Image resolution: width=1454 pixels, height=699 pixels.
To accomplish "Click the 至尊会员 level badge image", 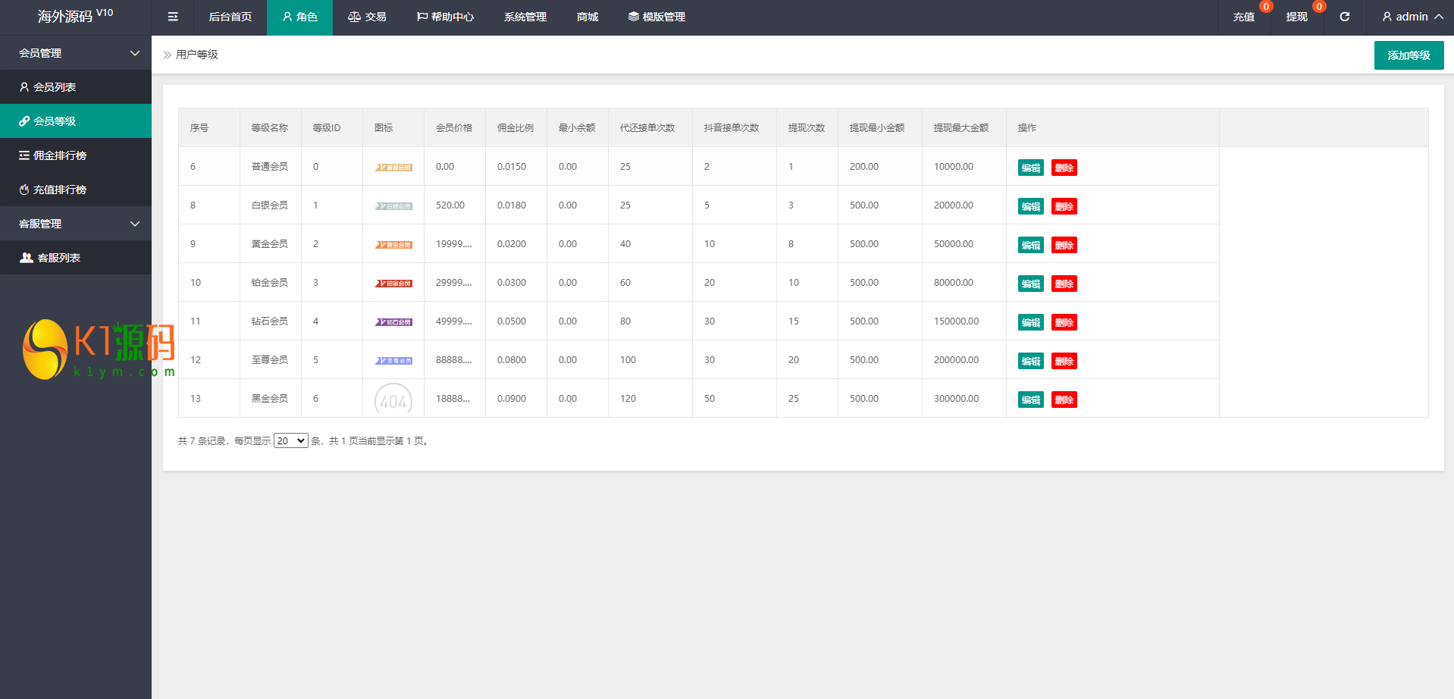I will 393,361.
